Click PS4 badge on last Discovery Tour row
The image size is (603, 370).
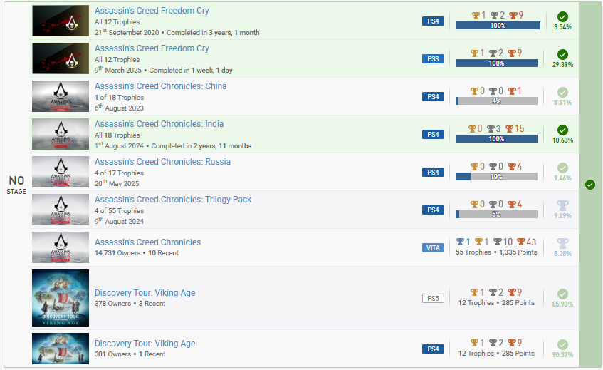tap(433, 349)
